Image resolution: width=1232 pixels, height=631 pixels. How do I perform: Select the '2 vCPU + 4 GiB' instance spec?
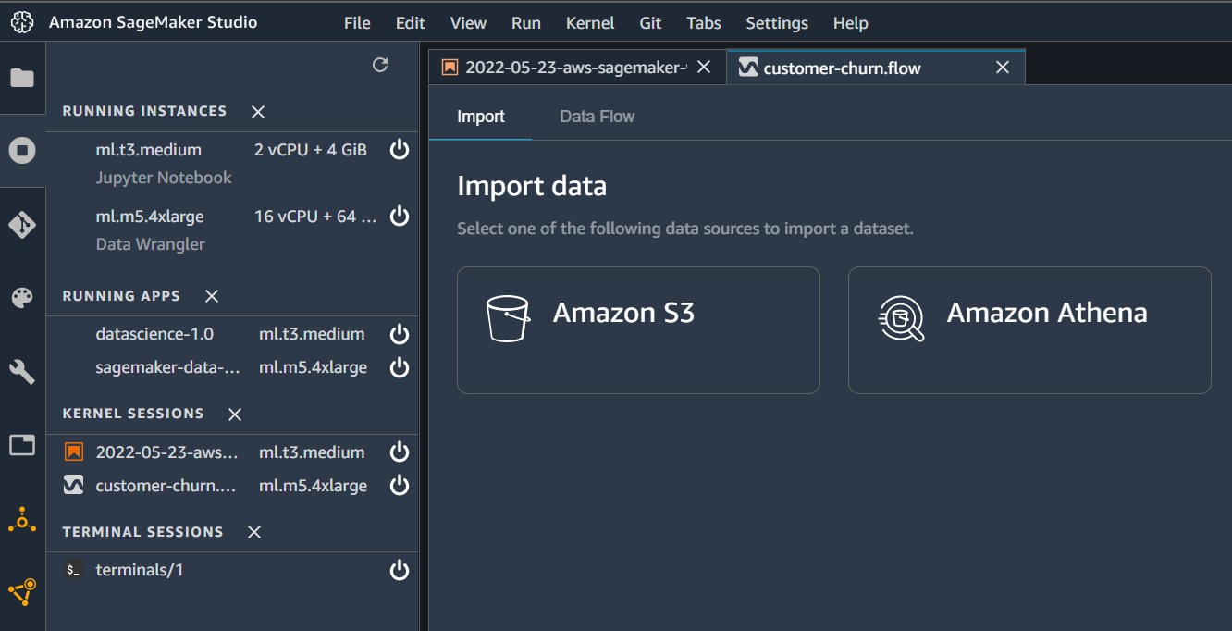311,150
